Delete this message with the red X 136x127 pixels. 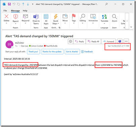[x=6, y=17]
